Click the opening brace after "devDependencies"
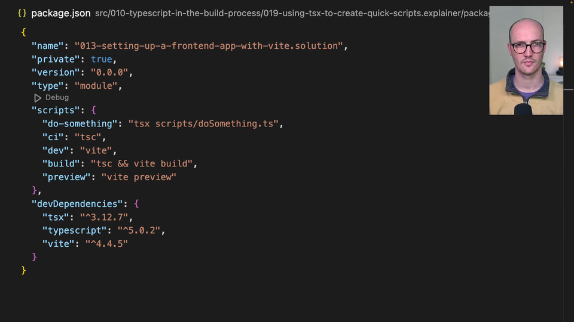Viewport: 574px width, 322px height. click(136, 203)
